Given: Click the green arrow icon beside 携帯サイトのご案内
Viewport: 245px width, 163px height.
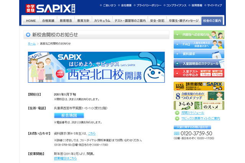Looking at the screenshot, I should [177, 119].
